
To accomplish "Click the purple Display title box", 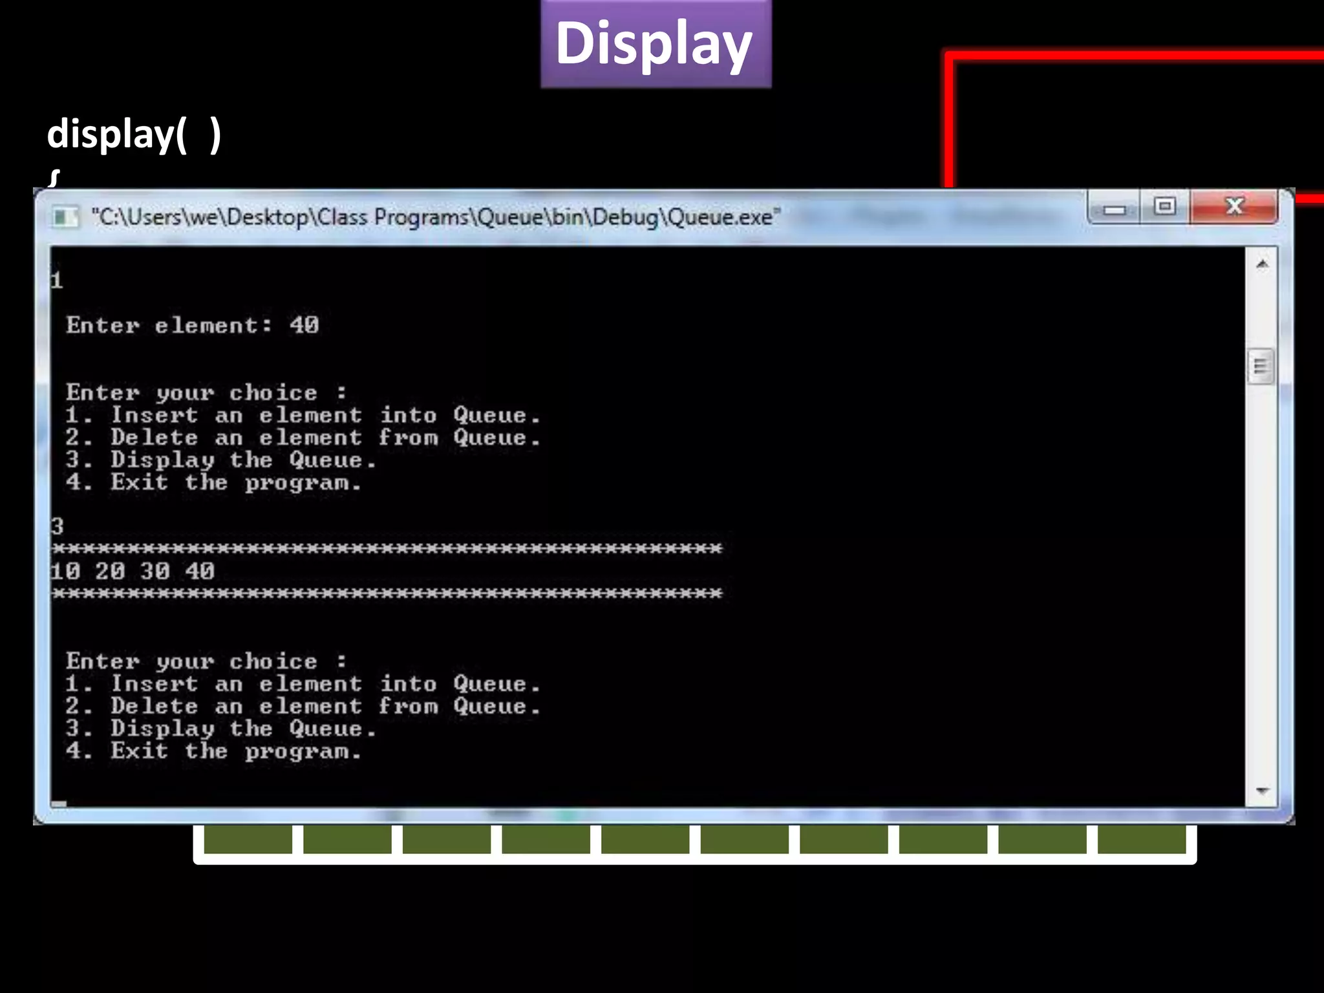I will click(x=656, y=44).
